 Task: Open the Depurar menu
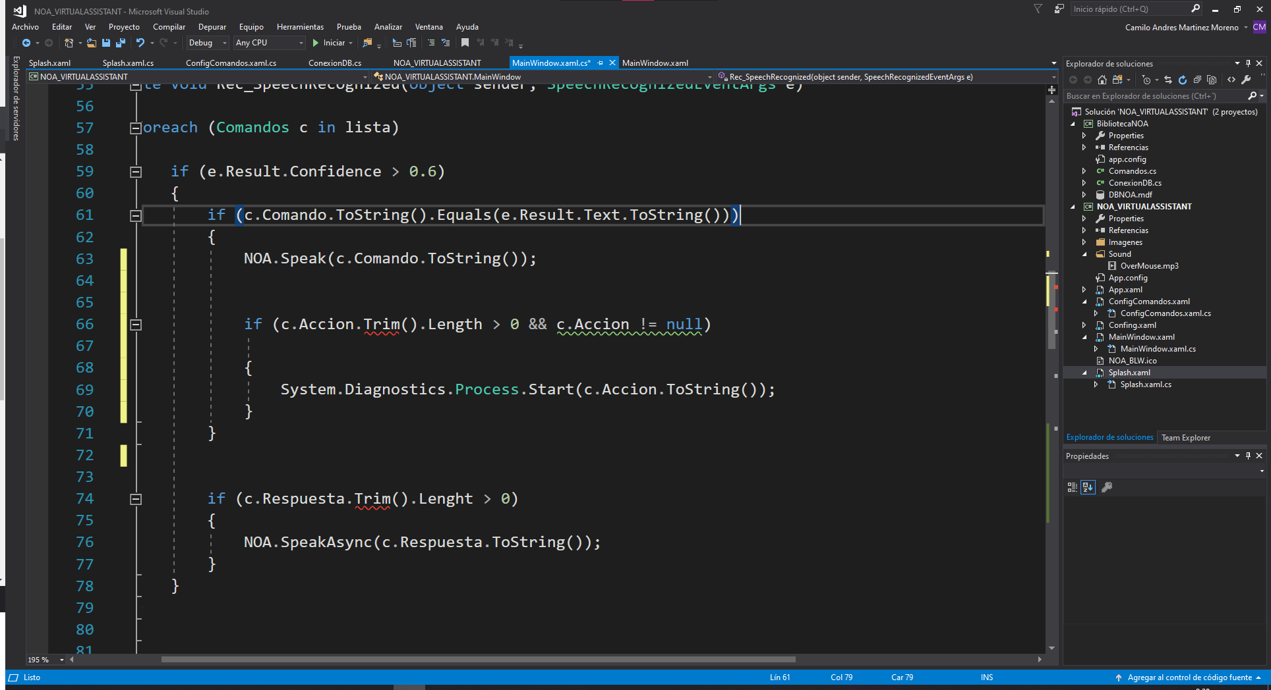click(x=212, y=27)
